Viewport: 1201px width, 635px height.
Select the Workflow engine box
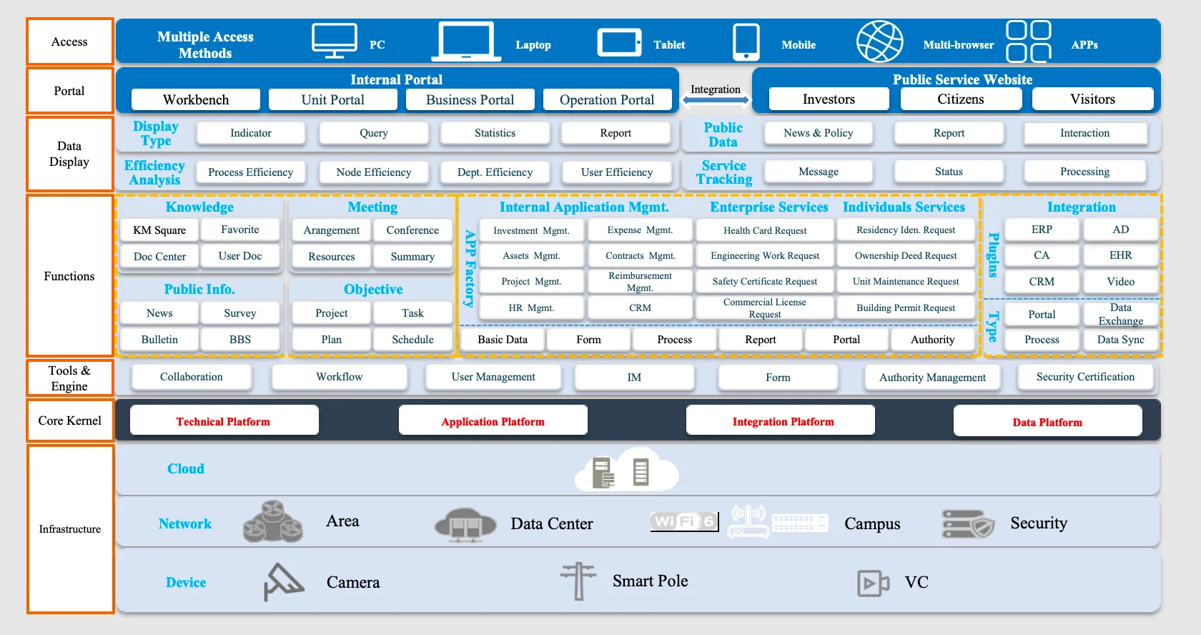[339, 377]
